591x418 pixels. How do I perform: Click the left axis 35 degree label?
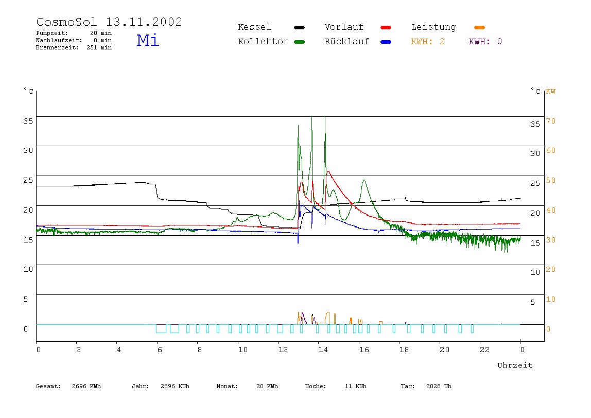[x=28, y=121]
